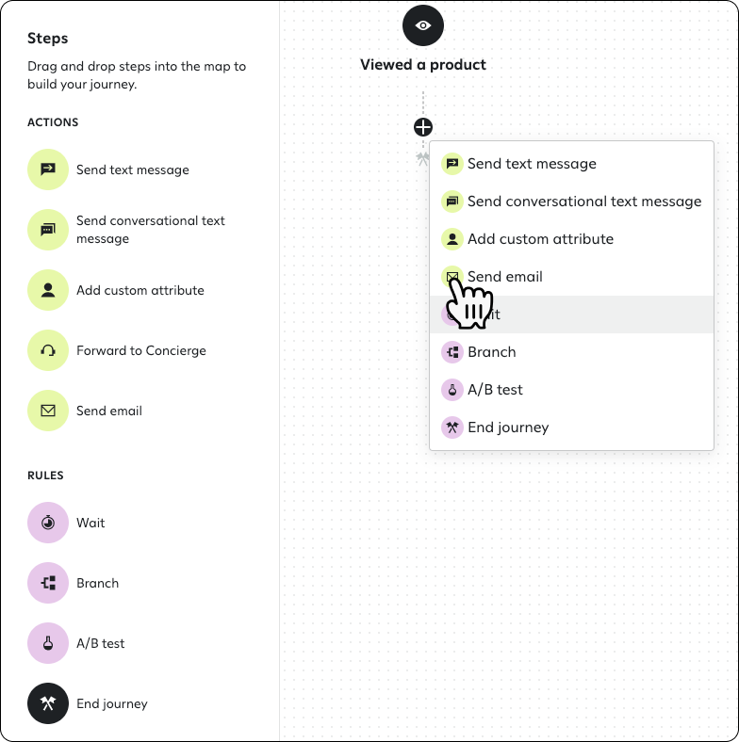Screen dimensions: 739x742
Task: Select Send email in the popup menu
Action: [x=571, y=276]
